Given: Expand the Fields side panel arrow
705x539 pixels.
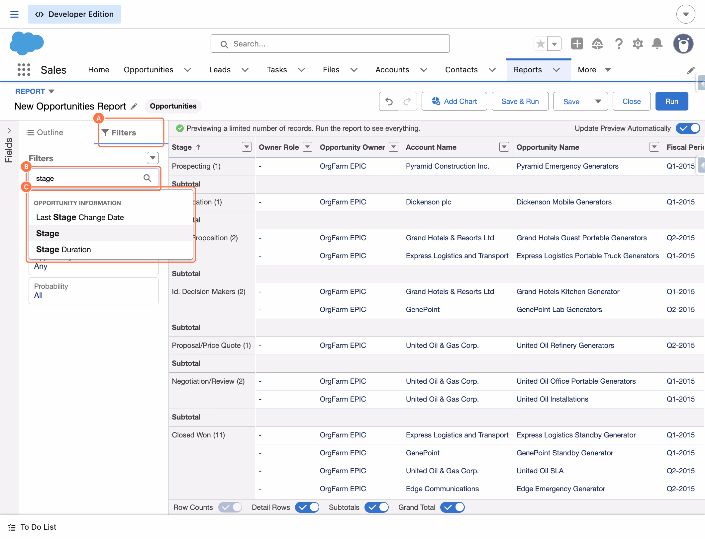Looking at the screenshot, I should (x=9, y=130).
